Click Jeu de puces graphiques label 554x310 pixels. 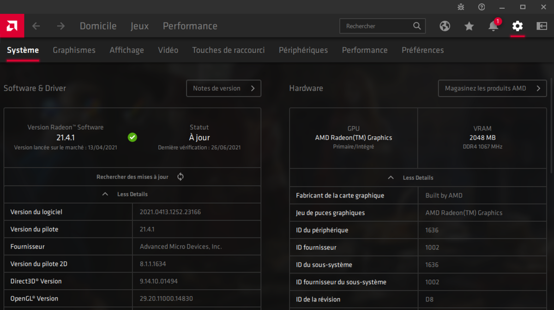click(331, 213)
